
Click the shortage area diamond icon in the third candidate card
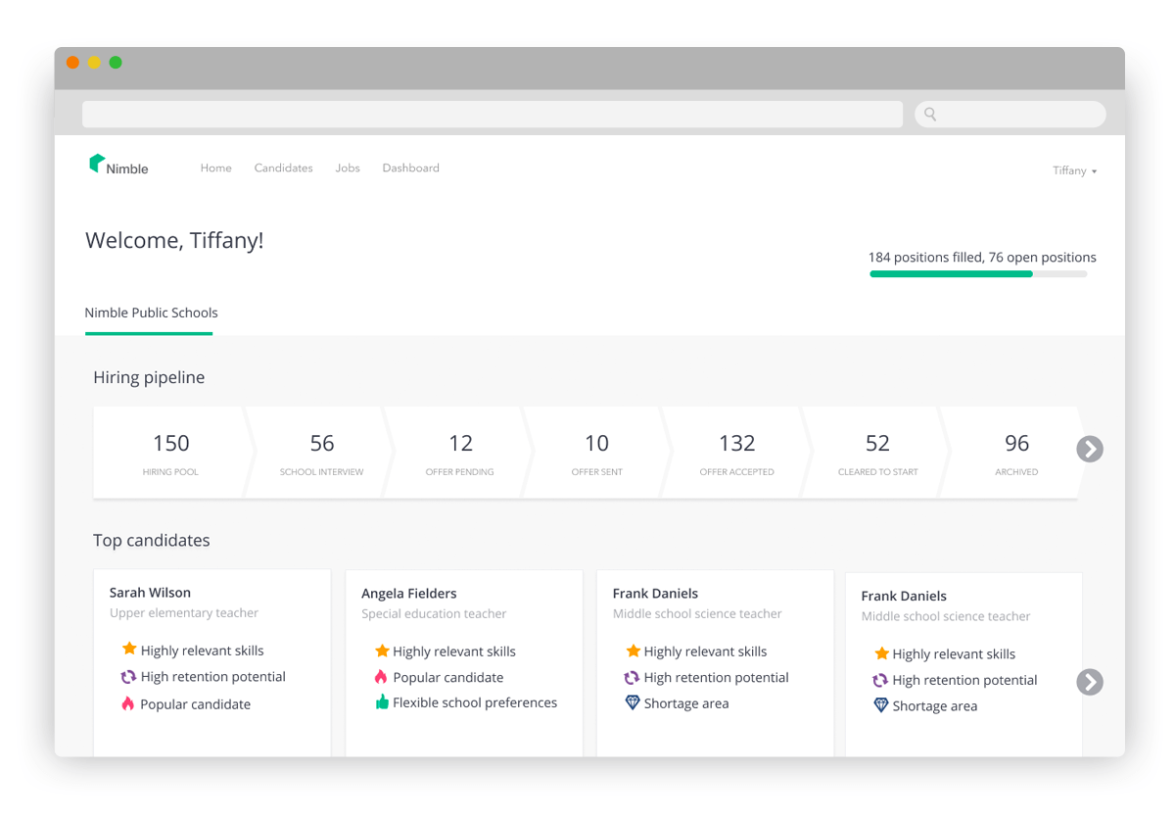point(633,703)
